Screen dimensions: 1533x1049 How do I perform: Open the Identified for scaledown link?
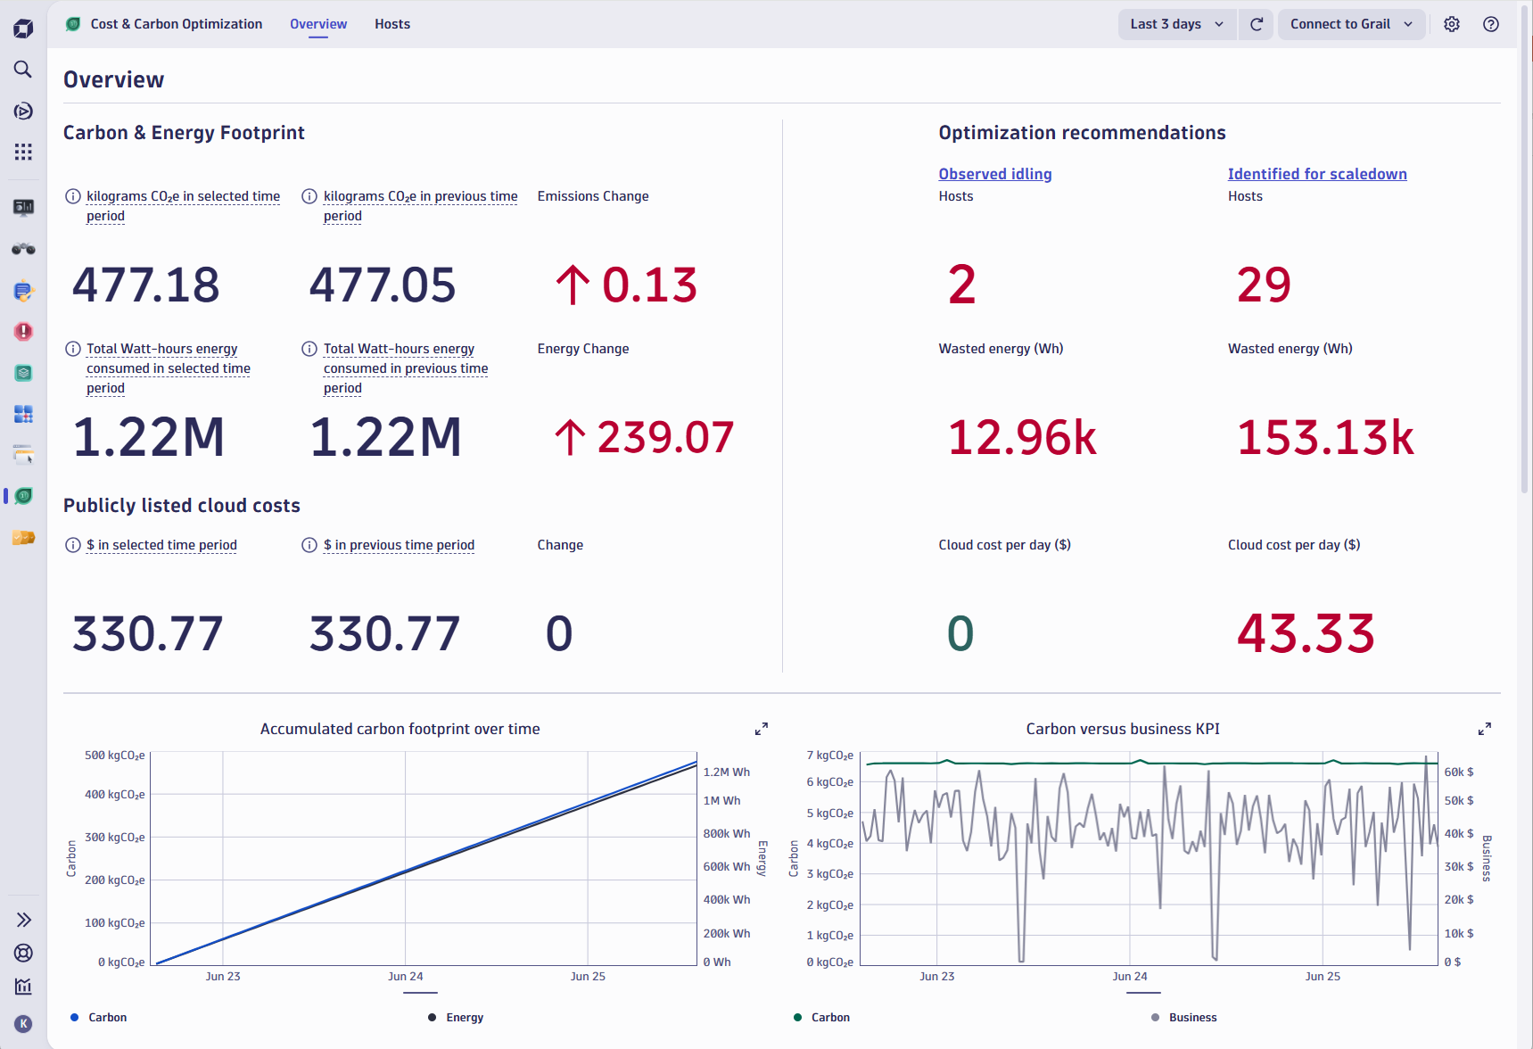tap(1317, 174)
